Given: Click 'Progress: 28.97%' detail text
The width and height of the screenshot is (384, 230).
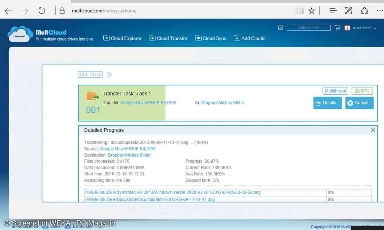Looking at the screenshot, I should 202,161.
